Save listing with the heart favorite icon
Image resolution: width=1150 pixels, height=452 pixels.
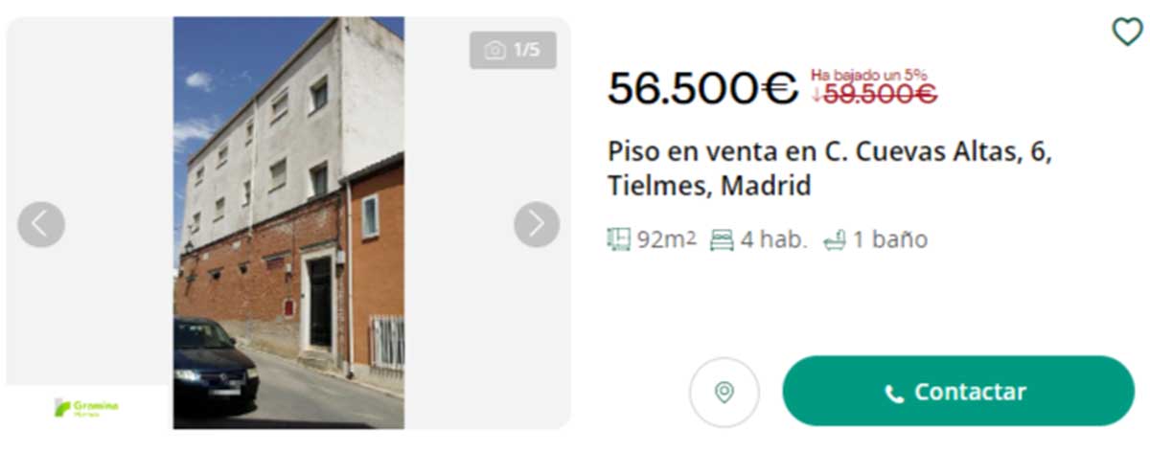tap(1126, 33)
